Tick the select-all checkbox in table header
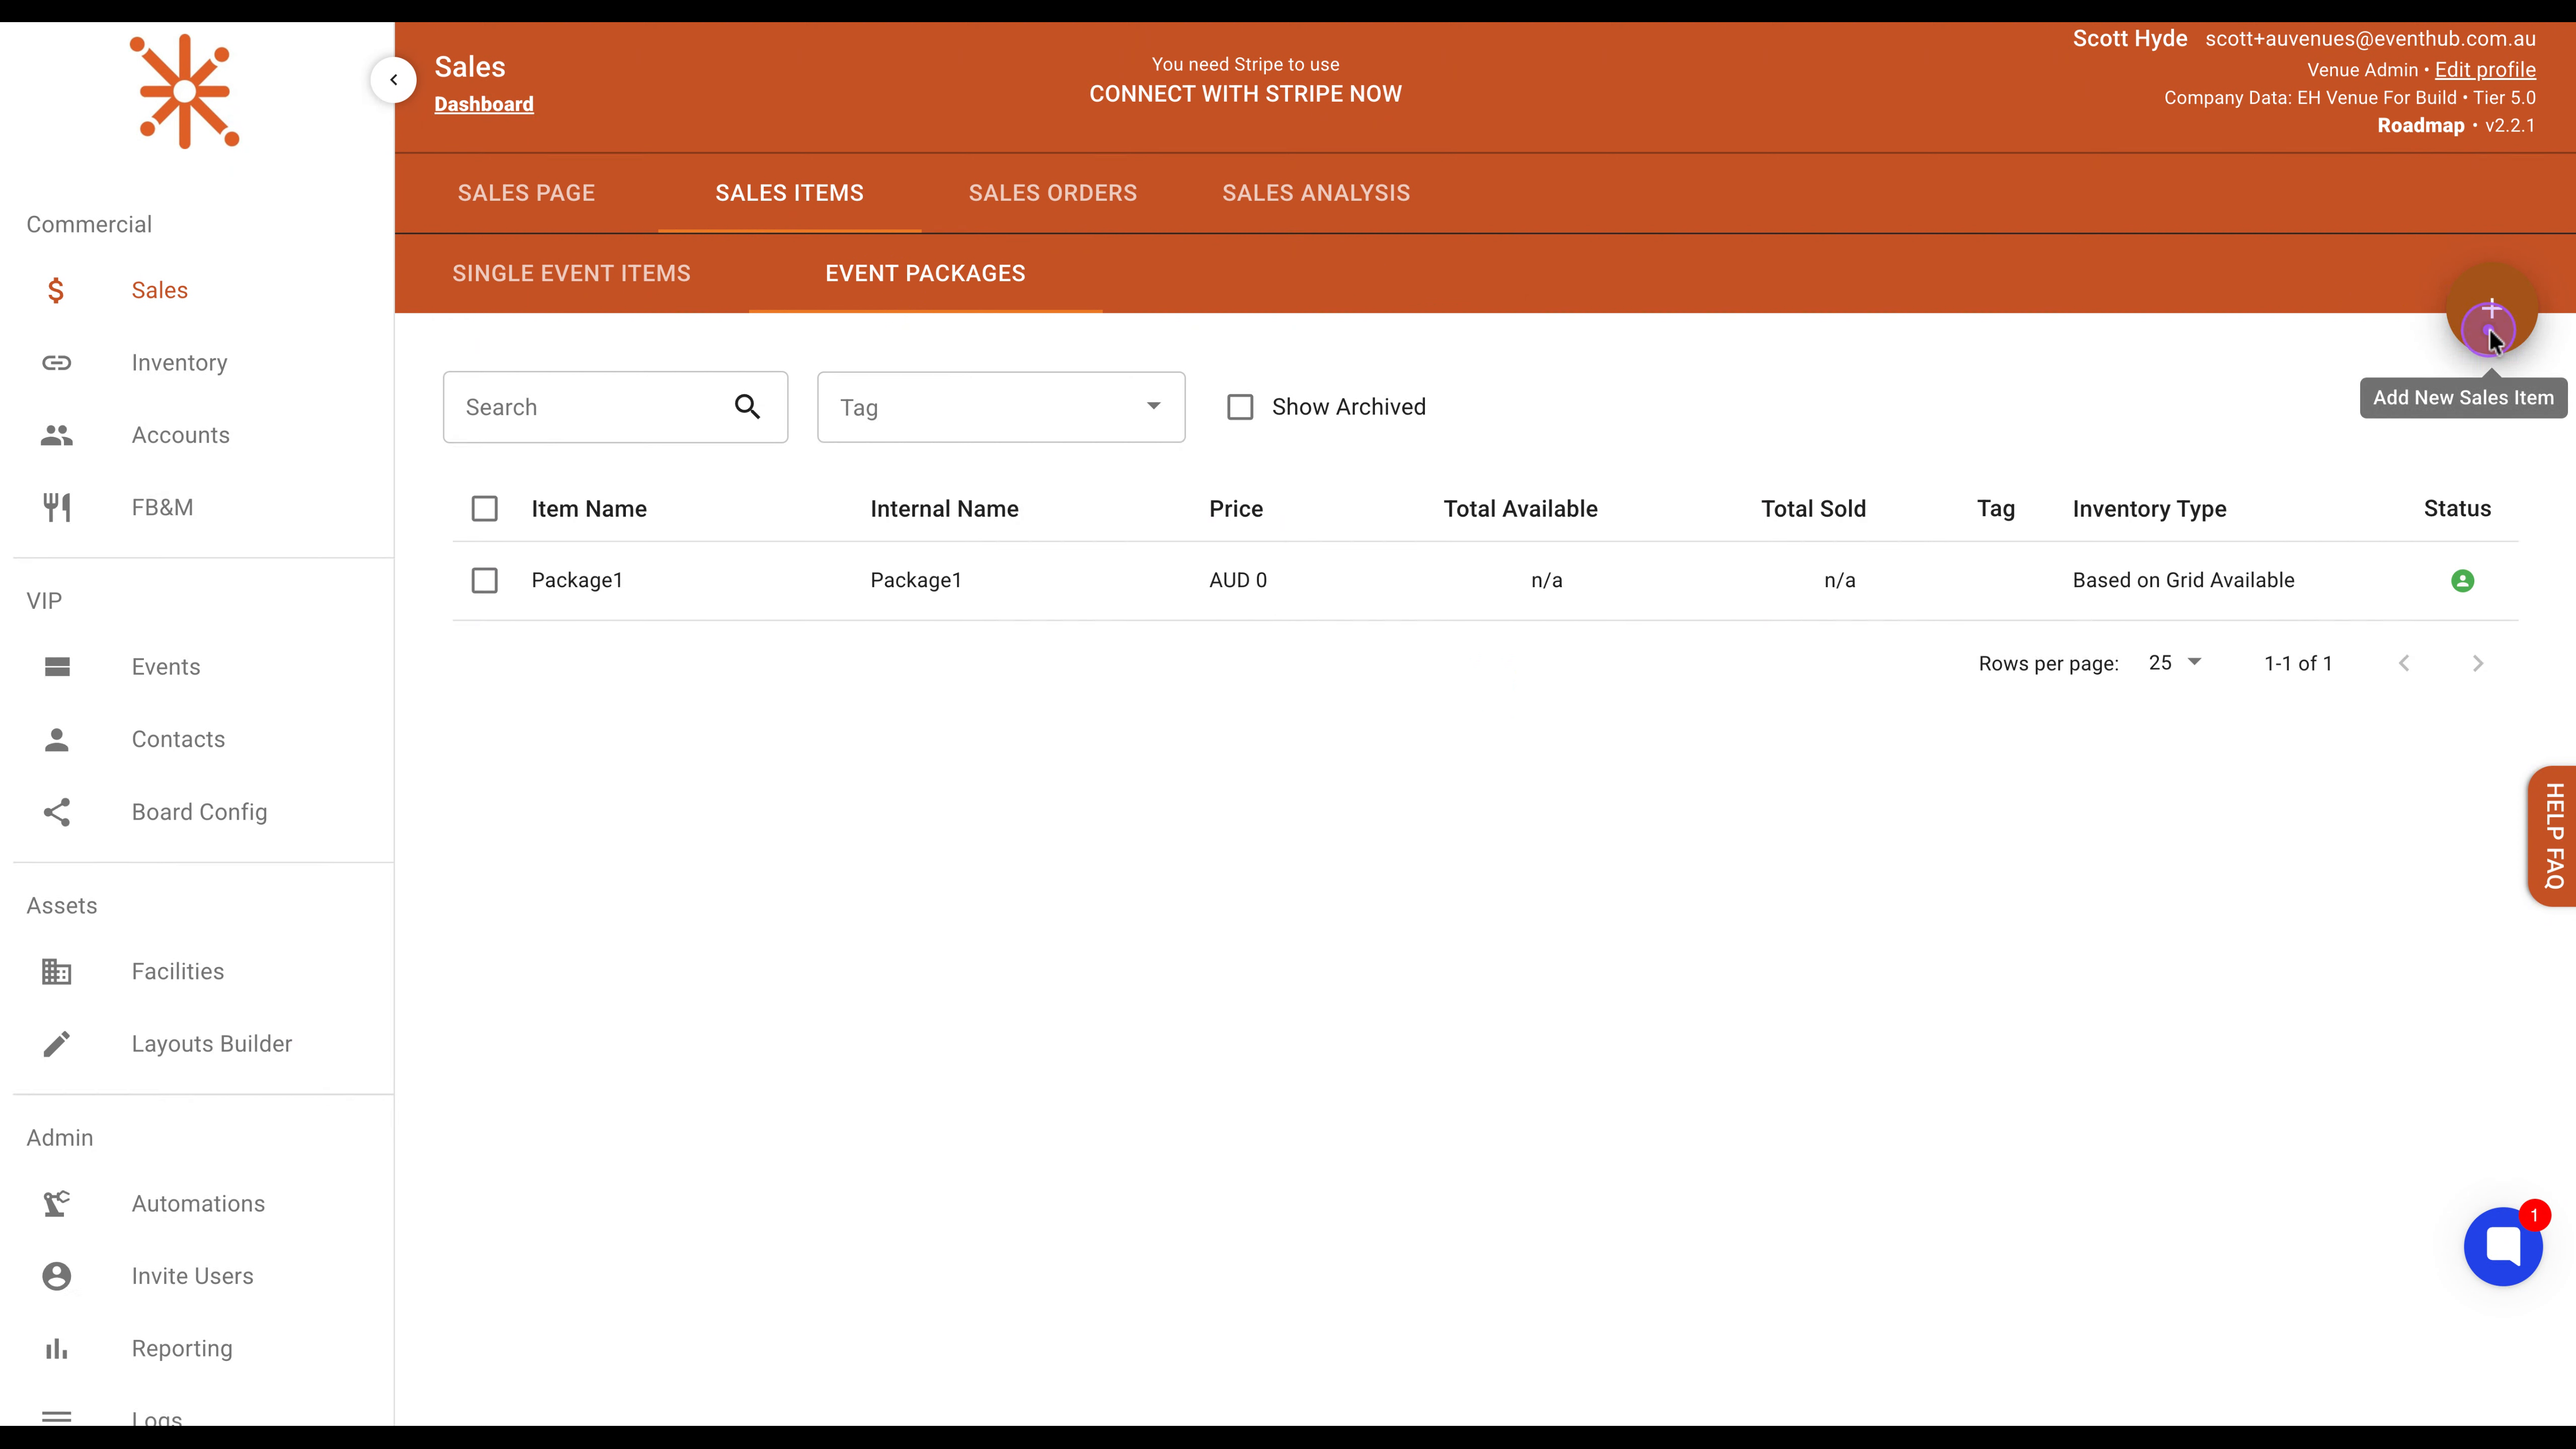The width and height of the screenshot is (2576, 1449). click(x=485, y=509)
